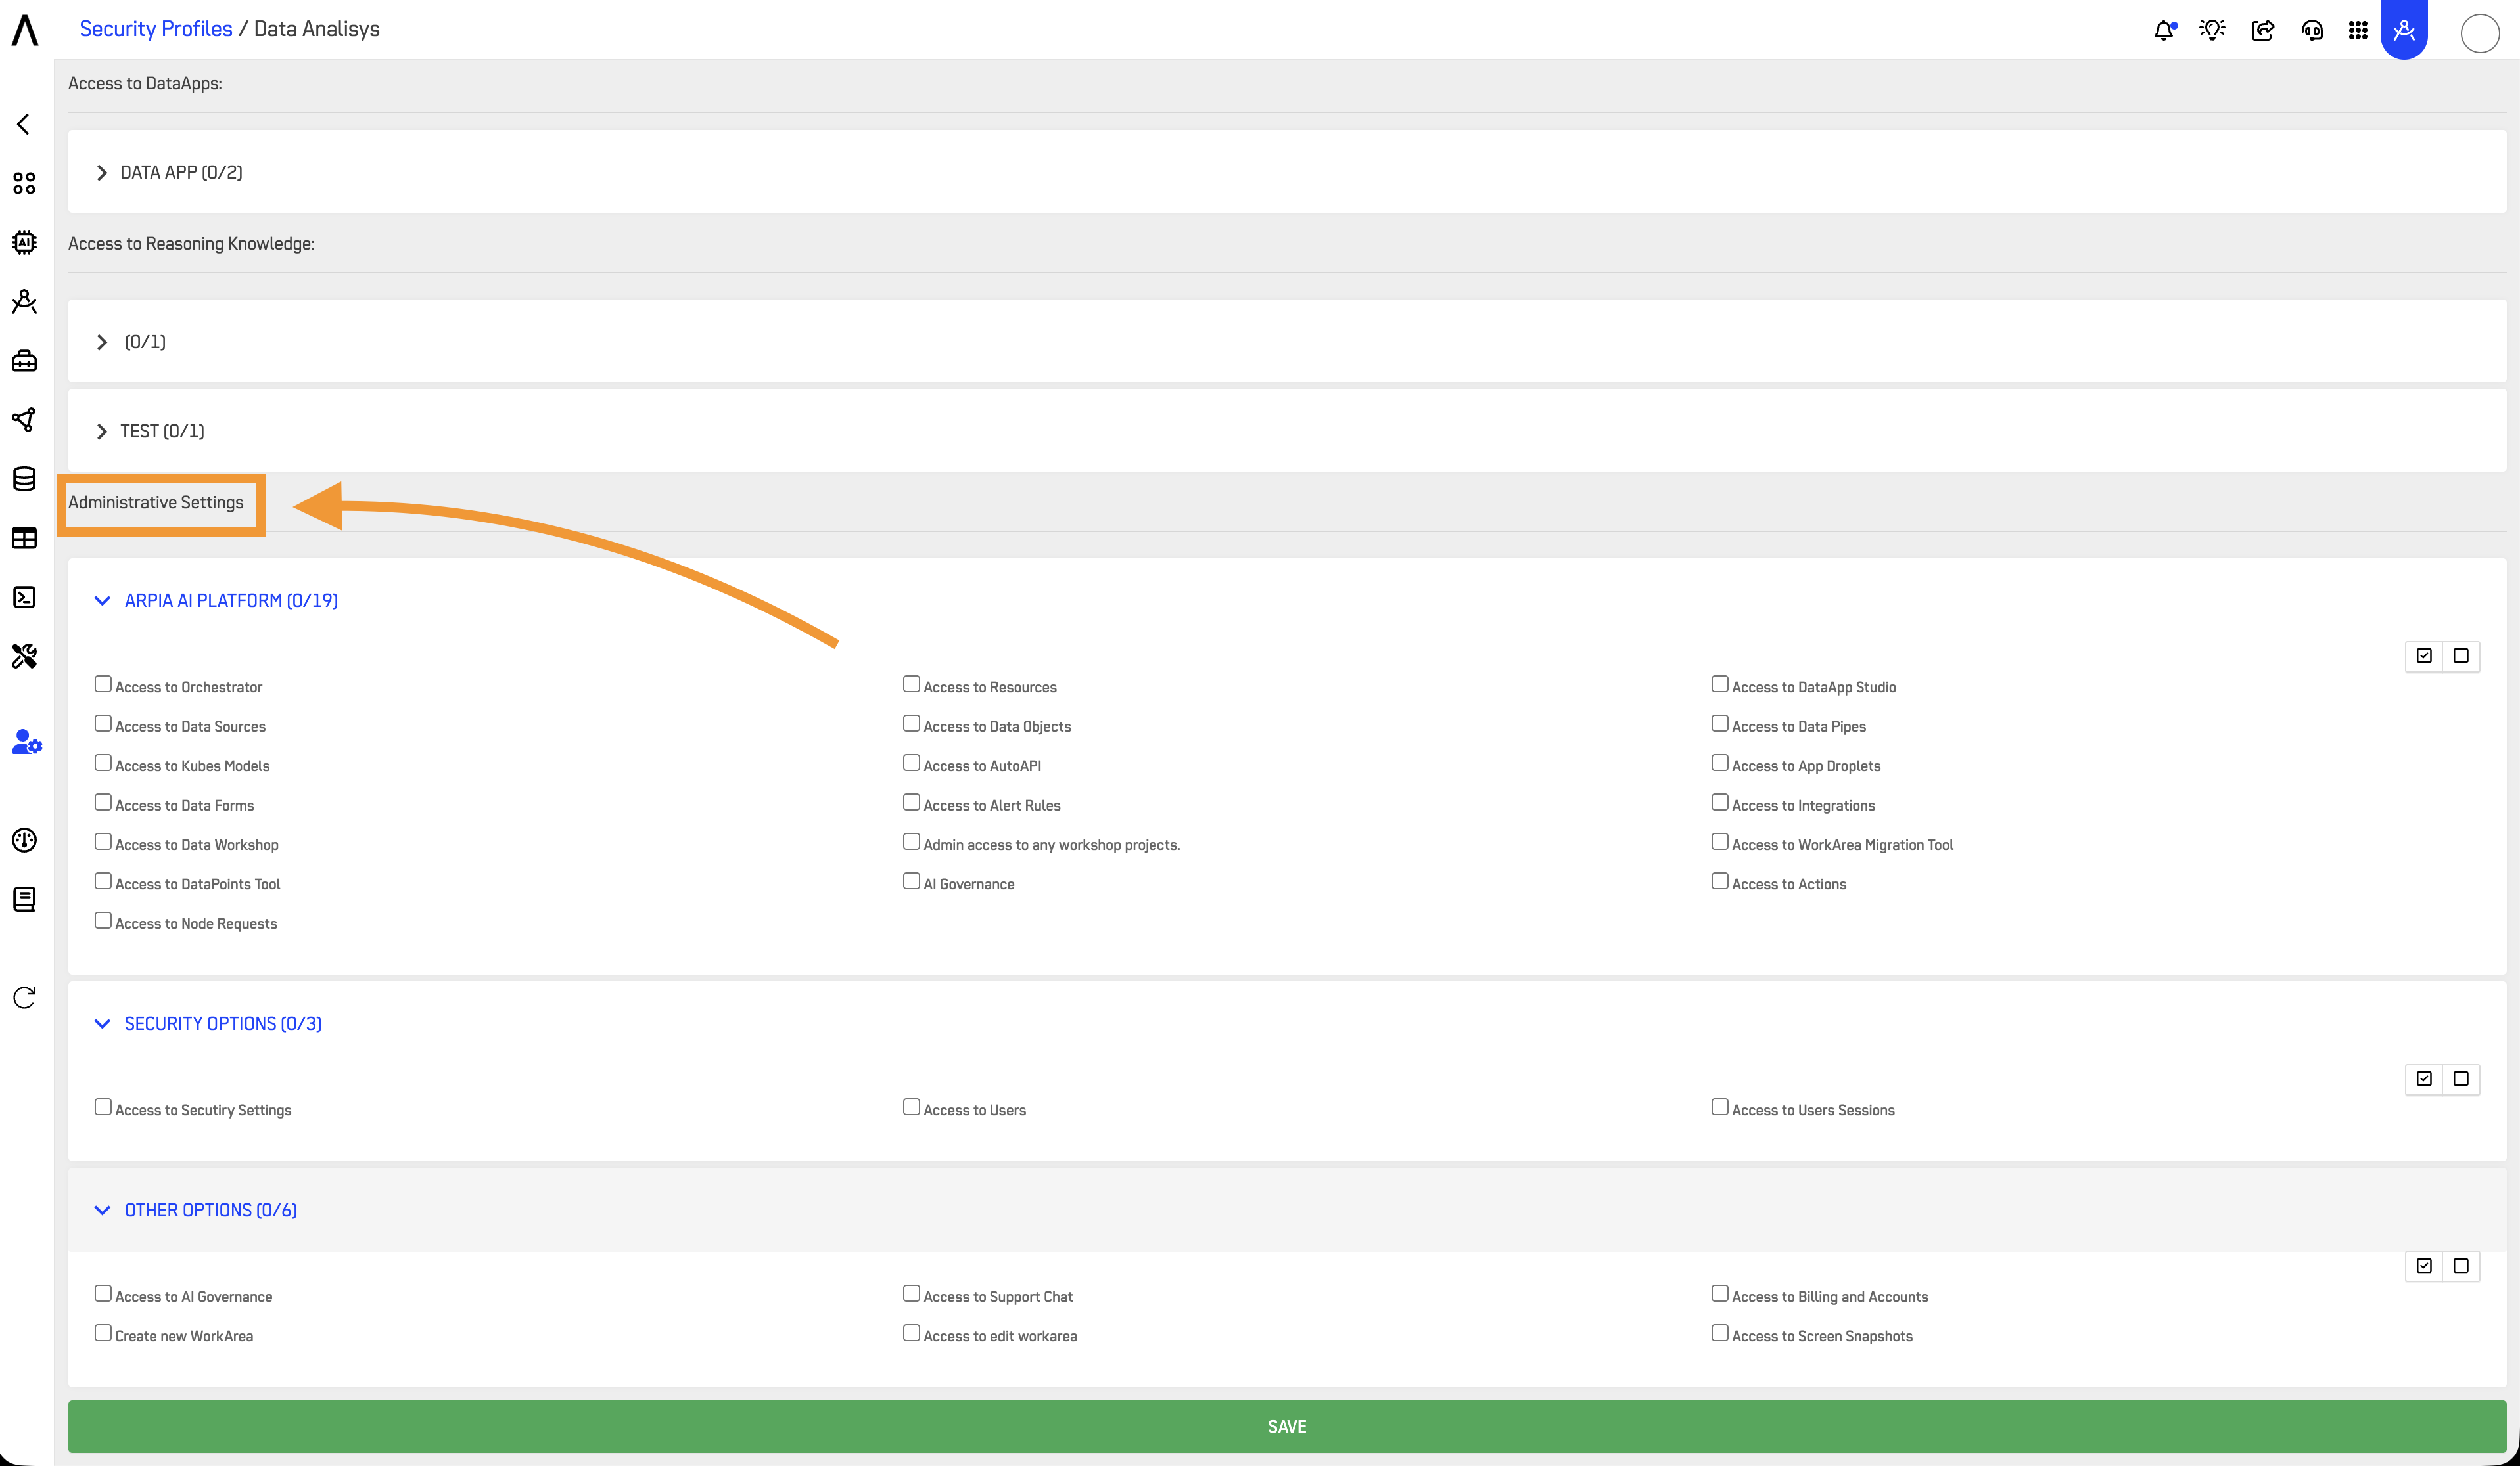The image size is (2520, 1466).
Task: Click the headset support icon
Action: 2311,30
